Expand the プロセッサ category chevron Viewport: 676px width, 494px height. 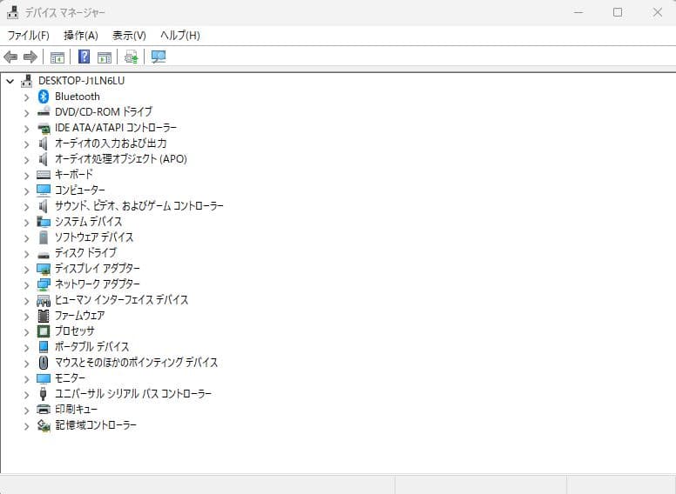pos(27,331)
